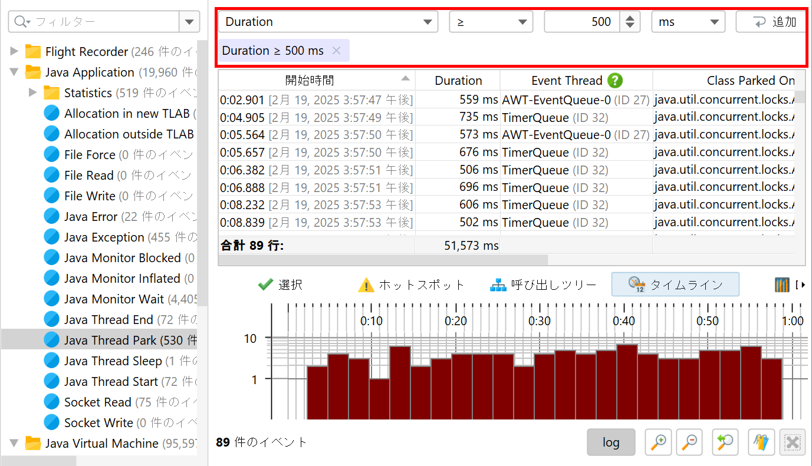The image size is (812, 466).
Task: Click the Java Thread Sleep event icon
Action: (x=52, y=361)
